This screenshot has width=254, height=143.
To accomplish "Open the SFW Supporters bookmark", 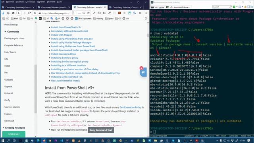I will (83, 19).
